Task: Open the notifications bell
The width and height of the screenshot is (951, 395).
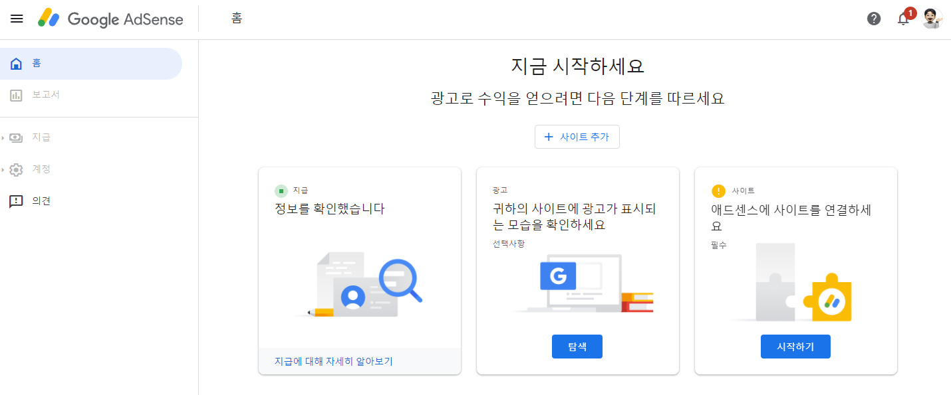Action: [903, 19]
